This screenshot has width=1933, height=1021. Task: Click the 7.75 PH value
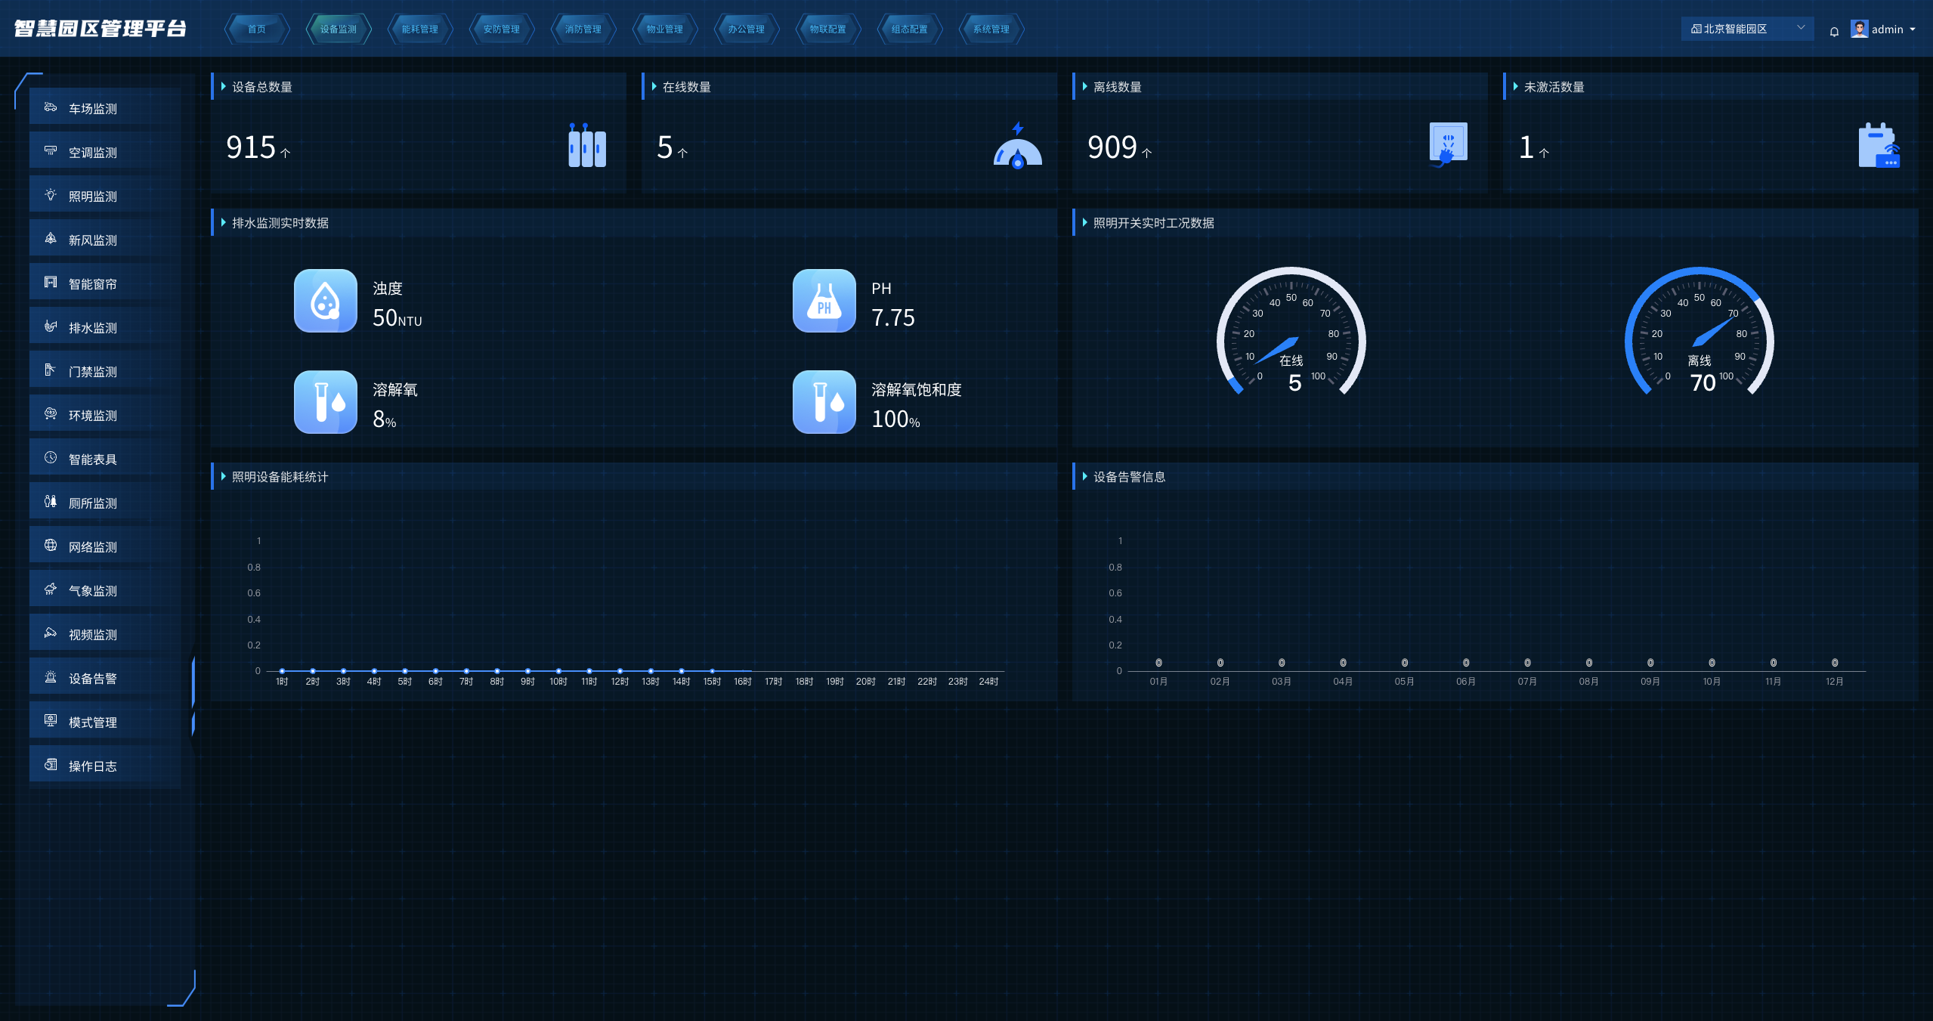point(893,318)
